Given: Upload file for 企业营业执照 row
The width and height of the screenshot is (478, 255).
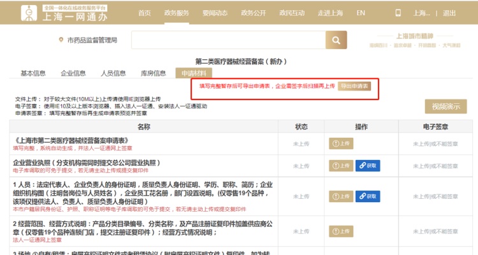Looking at the screenshot, I should pos(340,166).
